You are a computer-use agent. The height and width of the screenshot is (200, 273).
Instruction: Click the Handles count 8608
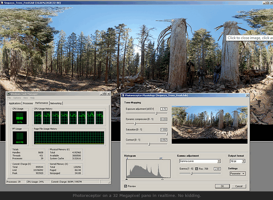point(40,153)
